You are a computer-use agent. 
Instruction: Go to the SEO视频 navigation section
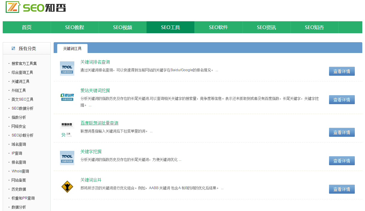coord(123,28)
